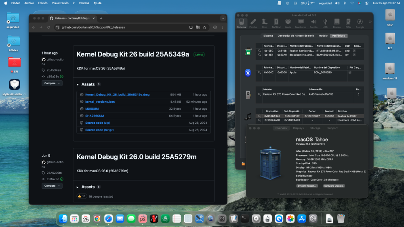
Task: Click the magnifier beside the Realtek ALC887 row
Action: coord(259,116)
